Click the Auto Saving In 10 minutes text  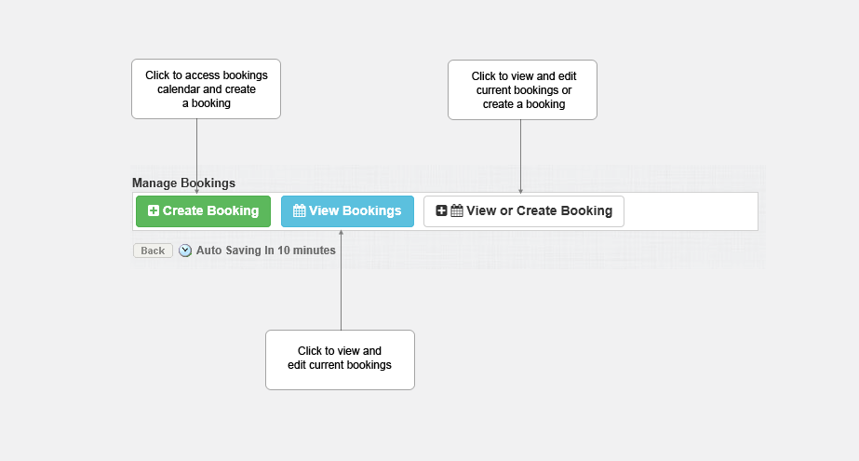click(265, 250)
